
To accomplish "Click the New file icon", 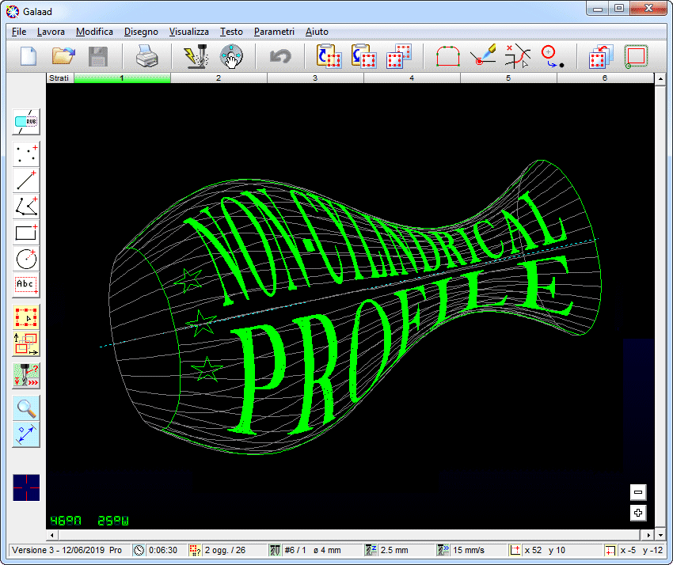I will tap(29, 57).
